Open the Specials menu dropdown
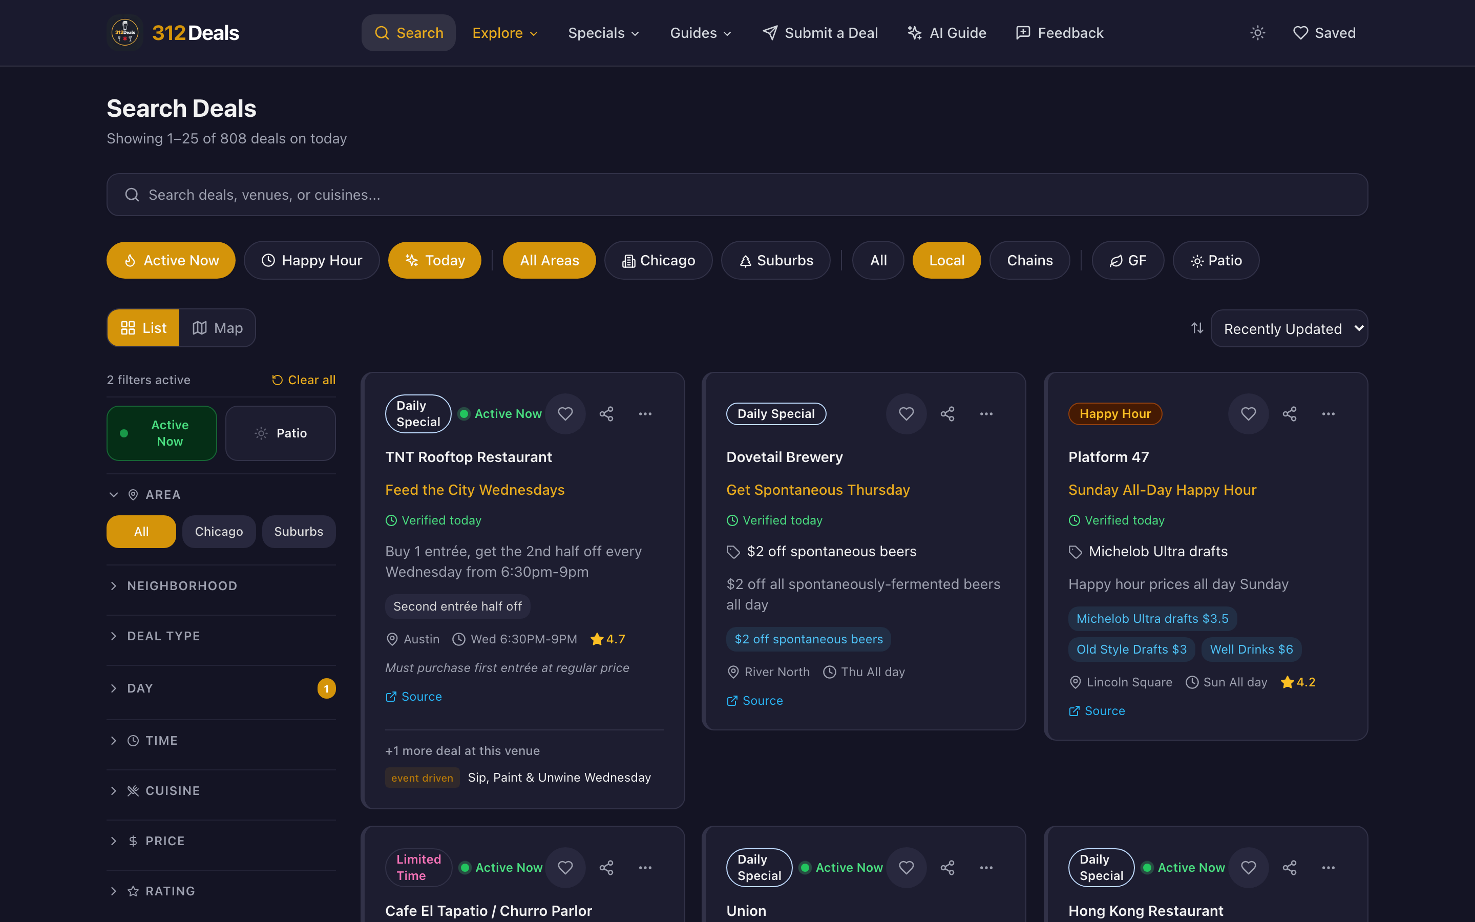The height and width of the screenshot is (922, 1475). pyautogui.click(x=603, y=33)
